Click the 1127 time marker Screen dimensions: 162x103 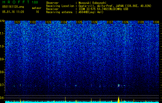click(110, 22)
